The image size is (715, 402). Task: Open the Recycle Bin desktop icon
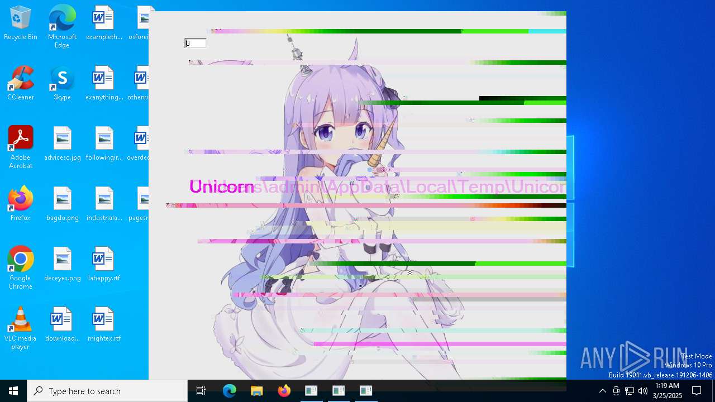coord(21,23)
